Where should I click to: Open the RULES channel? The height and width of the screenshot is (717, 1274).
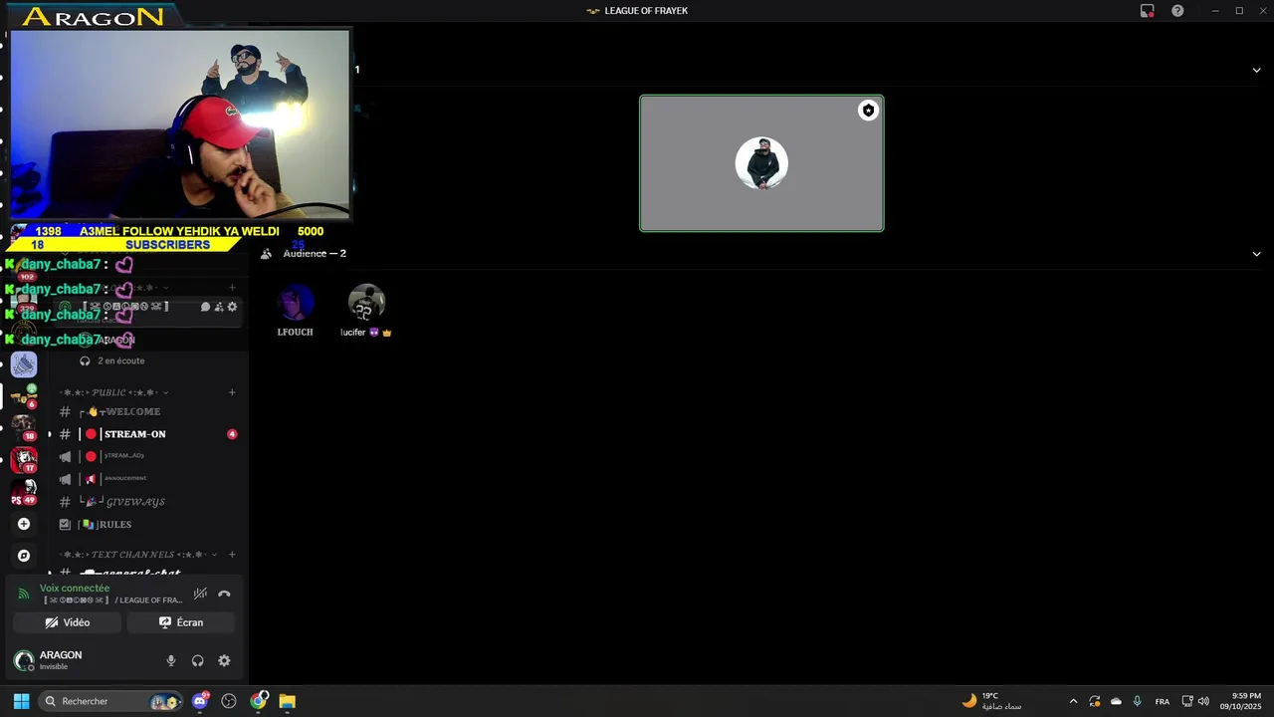click(144, 525)
